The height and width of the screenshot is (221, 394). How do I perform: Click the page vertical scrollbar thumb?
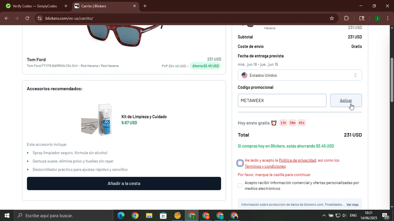point(392,79)
